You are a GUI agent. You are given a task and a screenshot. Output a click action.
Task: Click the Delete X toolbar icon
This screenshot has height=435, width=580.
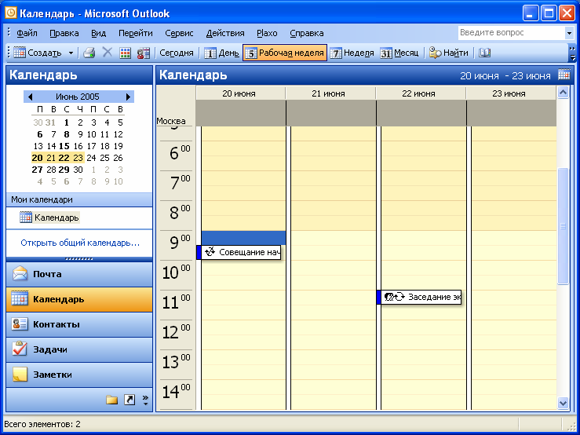108,53
